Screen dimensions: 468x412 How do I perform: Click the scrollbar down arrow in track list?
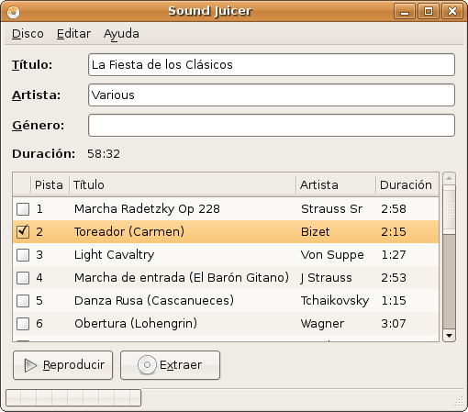click(x=449, y=336)
